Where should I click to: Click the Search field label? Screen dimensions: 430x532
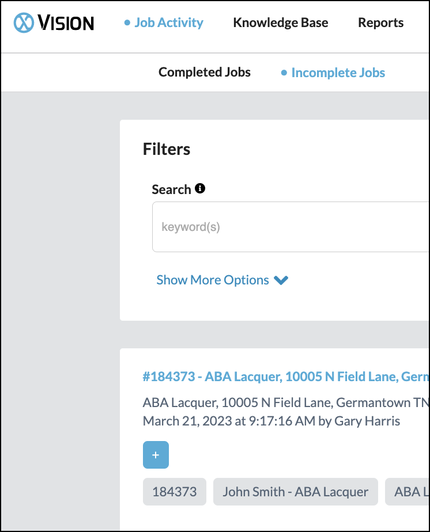[171, 189]
